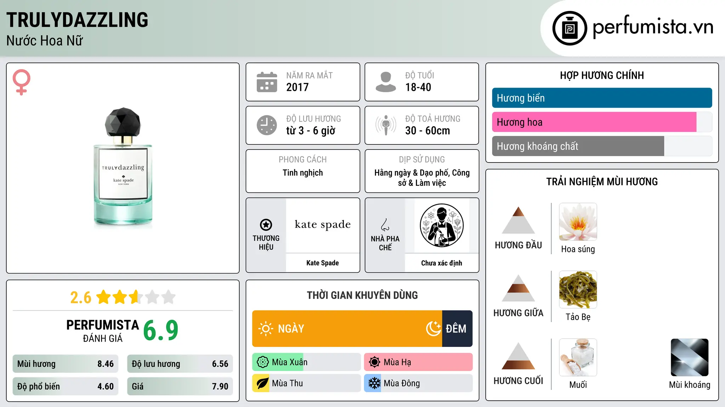
Task: Click the PERFUMISTA ĐÁNH GIÁ label
Action: click(x=103, y=331)
